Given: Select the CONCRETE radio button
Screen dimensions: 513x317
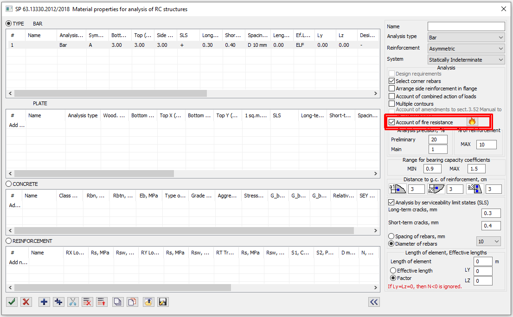Looking at the screenshot, I should (x=8, y=184).
